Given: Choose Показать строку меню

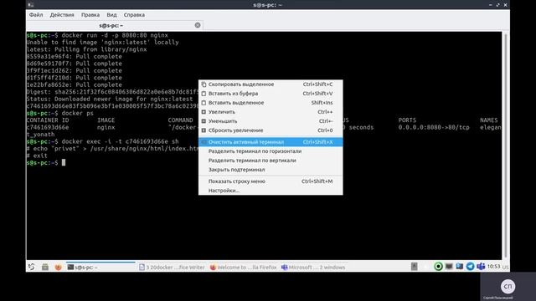Looking at the screenshot, I should point(271,181).
